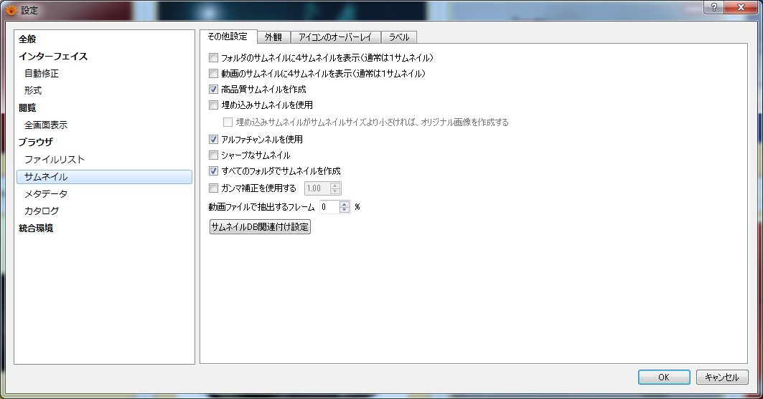Decrease gamma correction value spinner
The width and height of the screenshot is (763, 399).
coord(334,191)
